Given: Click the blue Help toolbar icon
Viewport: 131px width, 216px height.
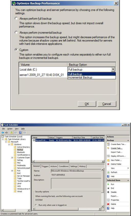Looking at the screenshot, I should click(20, 133).
